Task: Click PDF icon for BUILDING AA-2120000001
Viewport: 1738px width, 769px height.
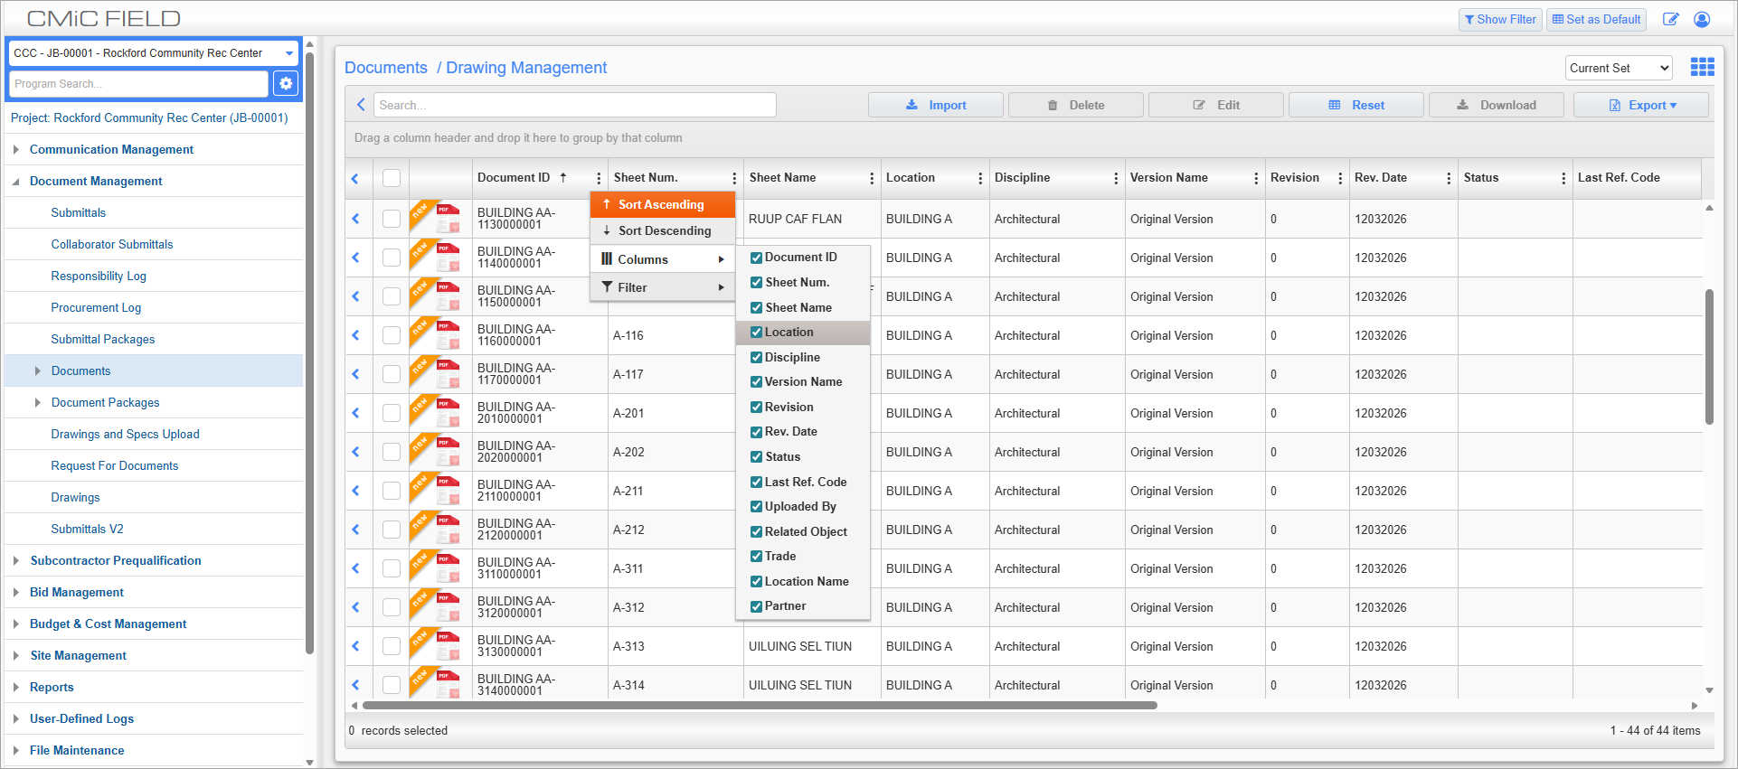Action: (448, 530)
